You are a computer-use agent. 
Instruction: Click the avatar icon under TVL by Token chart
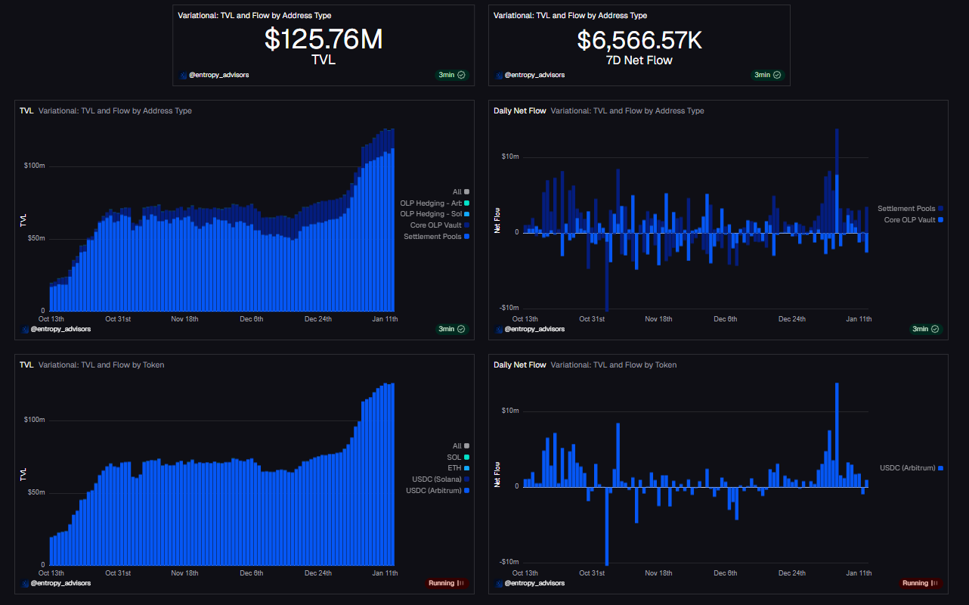25,584
